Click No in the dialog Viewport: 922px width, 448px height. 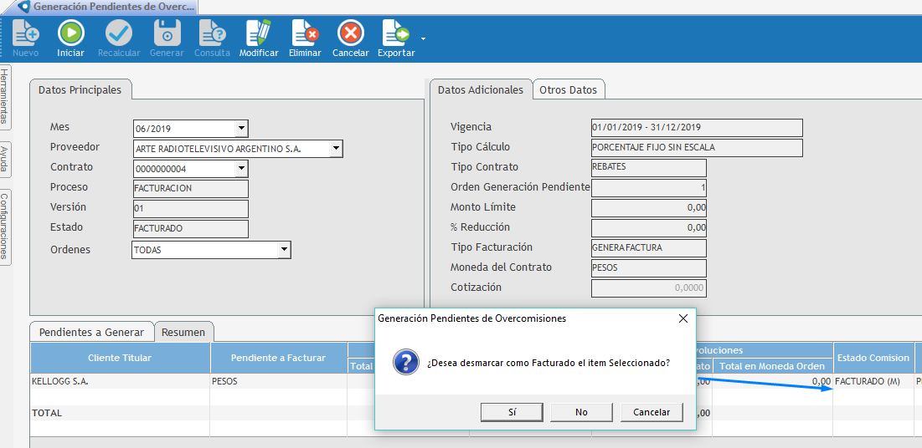pos(581,412)
